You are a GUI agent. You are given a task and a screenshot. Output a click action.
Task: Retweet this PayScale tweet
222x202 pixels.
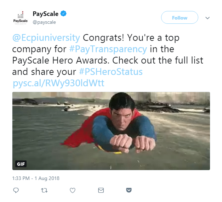click(x=44, y=191)
